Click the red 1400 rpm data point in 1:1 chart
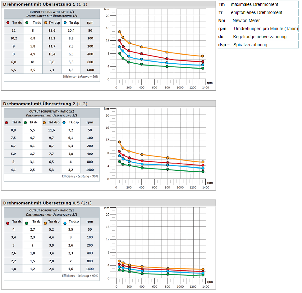302x293 pixels. tap(203, 62)
